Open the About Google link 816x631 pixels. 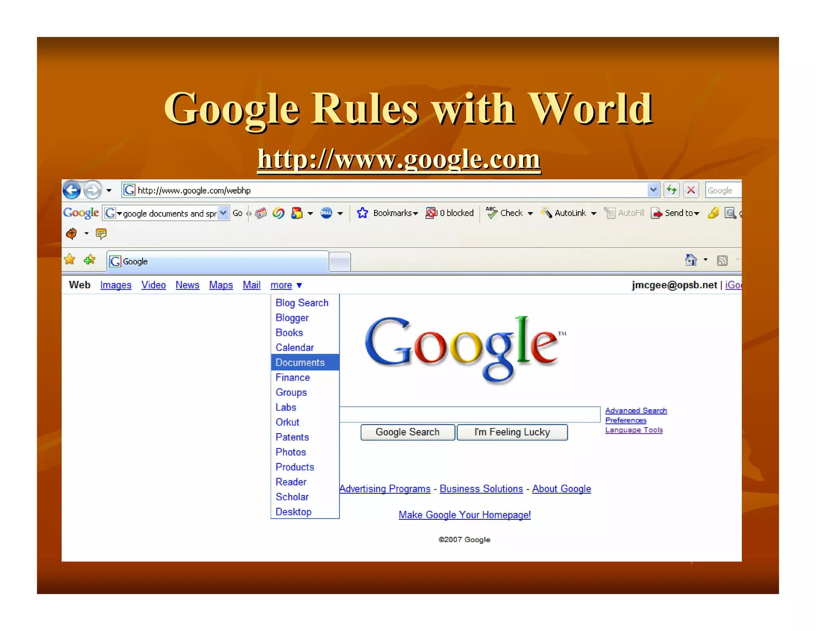[x=561, y=489]
